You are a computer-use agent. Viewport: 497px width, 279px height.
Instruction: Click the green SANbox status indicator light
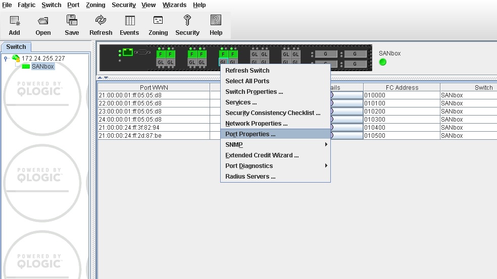pyautogui.click(x=382, y=62)
